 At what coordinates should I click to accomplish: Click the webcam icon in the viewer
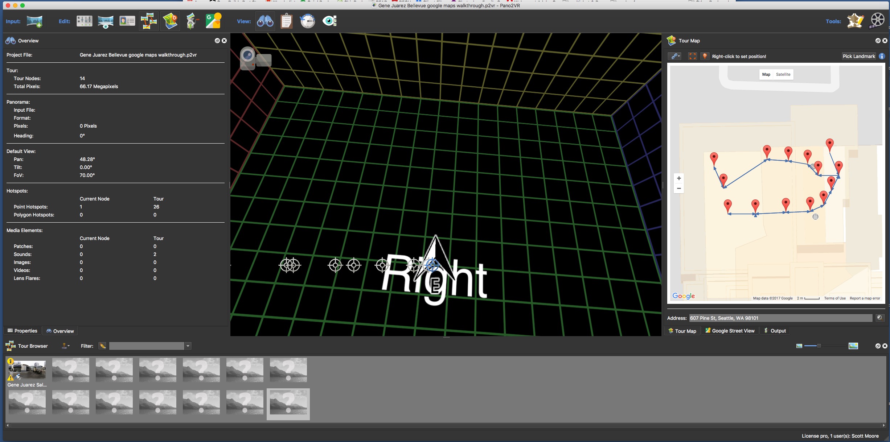pyautogui.click(x=255, y=59)
